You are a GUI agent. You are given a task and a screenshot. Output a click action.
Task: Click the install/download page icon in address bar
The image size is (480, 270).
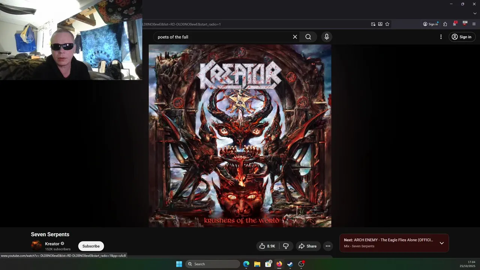(380, 24)
